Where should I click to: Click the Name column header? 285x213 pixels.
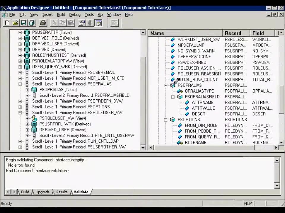(185, 33)
